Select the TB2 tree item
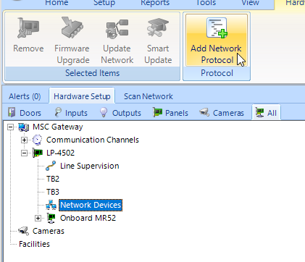The image size is (305, 262). [x=53, y=179]
